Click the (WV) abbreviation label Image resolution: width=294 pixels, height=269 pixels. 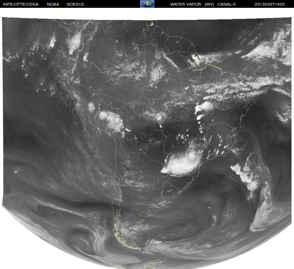(x=209, y=4)
